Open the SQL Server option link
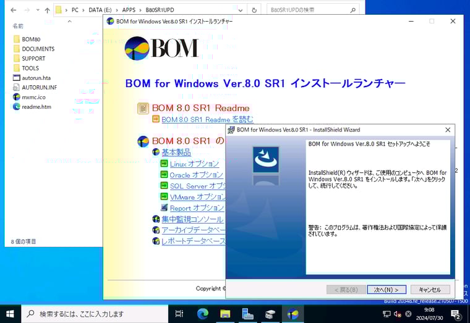The width and height of the screenshot is (470, 323). [197, 186]
